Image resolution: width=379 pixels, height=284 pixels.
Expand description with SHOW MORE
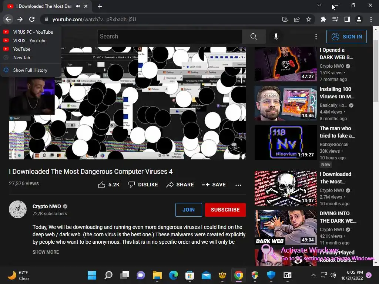46,252
